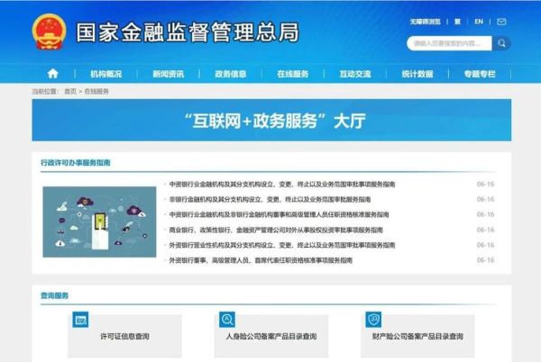This screenshot has height=362, width=541.
Task: Open the 互动交流 menu
Action: click(x=354, y=74)
